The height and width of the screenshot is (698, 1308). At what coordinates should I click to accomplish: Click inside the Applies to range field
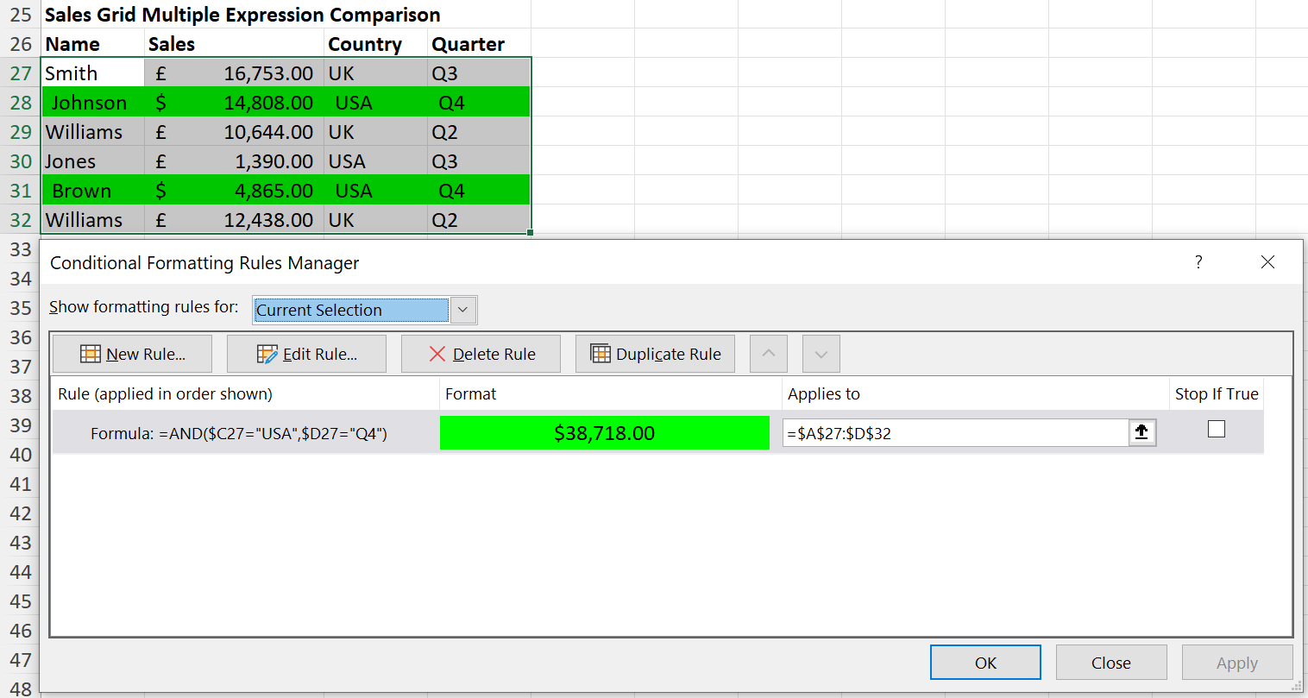949,432
